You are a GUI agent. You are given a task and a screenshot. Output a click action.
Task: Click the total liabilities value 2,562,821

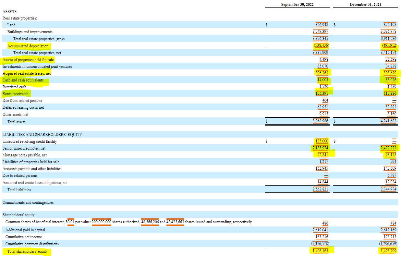(320, 189)
